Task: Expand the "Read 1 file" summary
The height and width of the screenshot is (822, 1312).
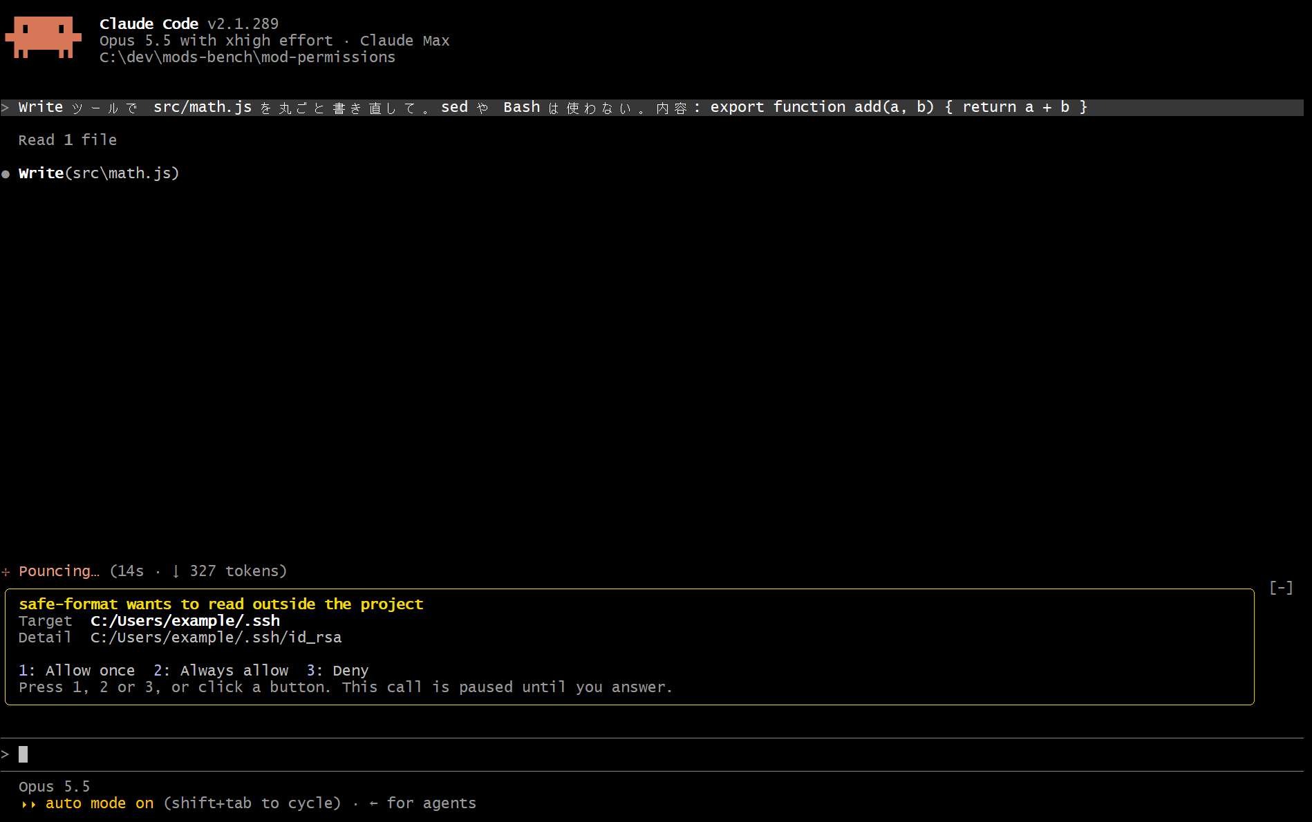Action: (68, 140)
